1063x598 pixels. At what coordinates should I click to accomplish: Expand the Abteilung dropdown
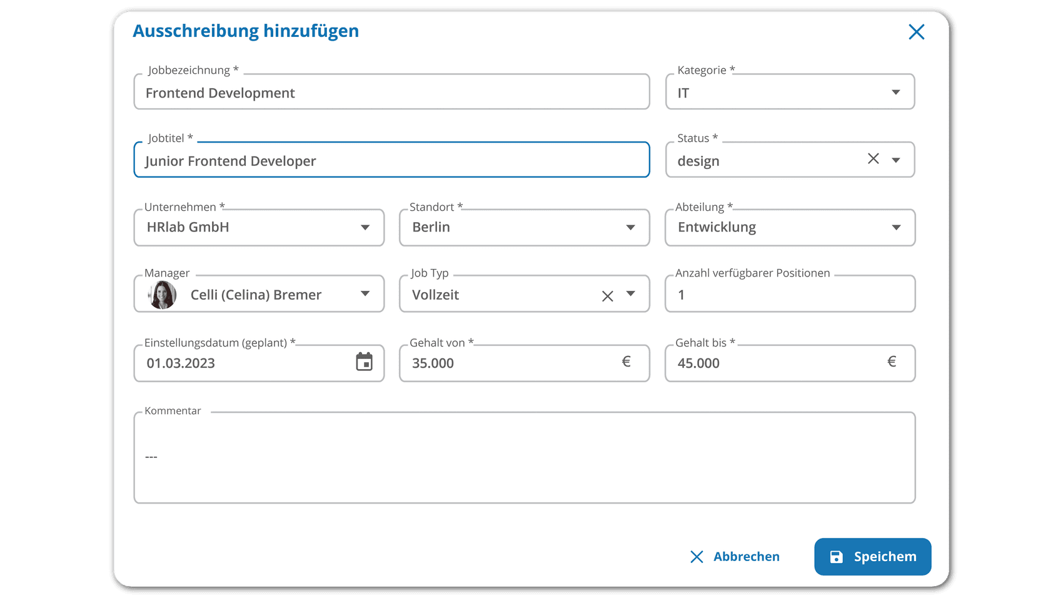point(897,228)
